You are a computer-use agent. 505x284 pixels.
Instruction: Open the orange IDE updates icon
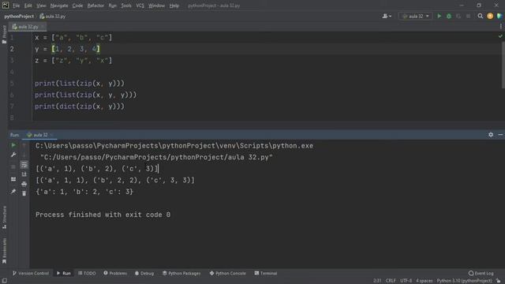490,16
